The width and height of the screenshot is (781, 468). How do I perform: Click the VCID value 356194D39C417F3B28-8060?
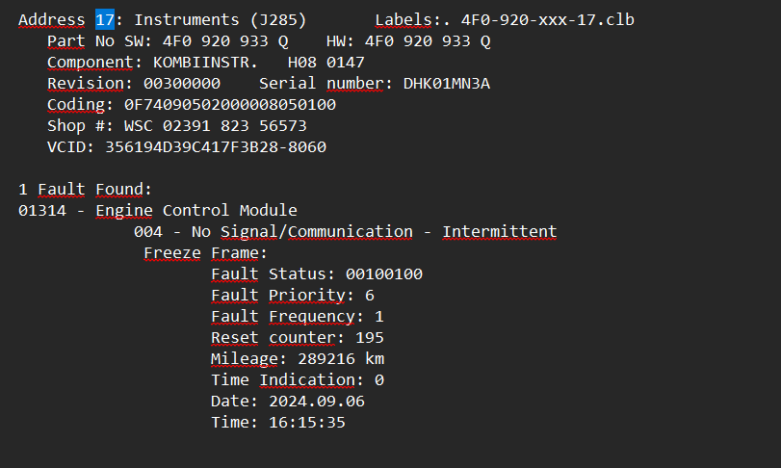coord(216,147)
